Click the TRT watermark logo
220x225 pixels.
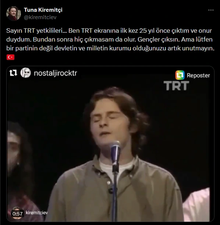(x=176, y=86)
